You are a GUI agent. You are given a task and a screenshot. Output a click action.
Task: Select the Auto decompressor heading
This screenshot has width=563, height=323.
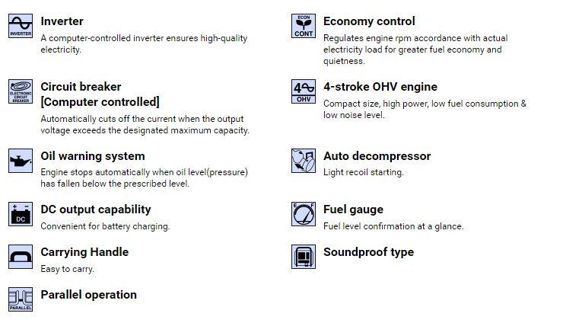[377, 156]
